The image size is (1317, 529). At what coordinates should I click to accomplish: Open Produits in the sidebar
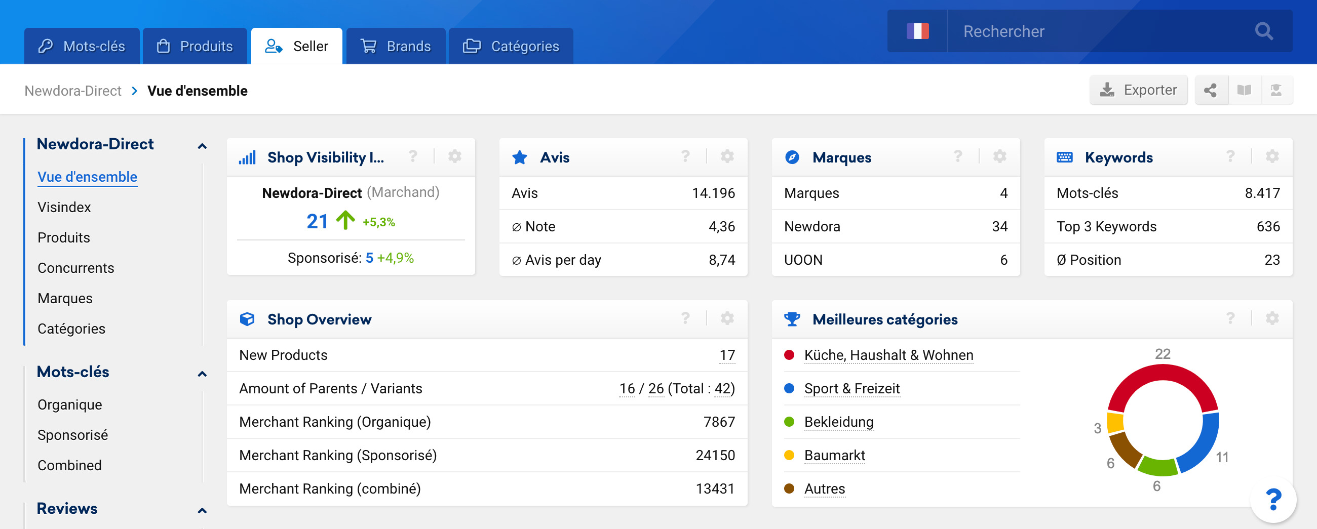tap(63, 237)
